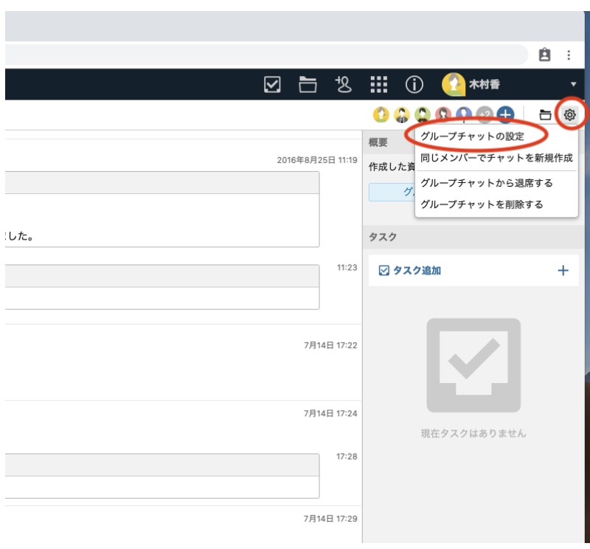
Task: Click the 木村香 profile avatar
Action: click(x=452, y=85)
